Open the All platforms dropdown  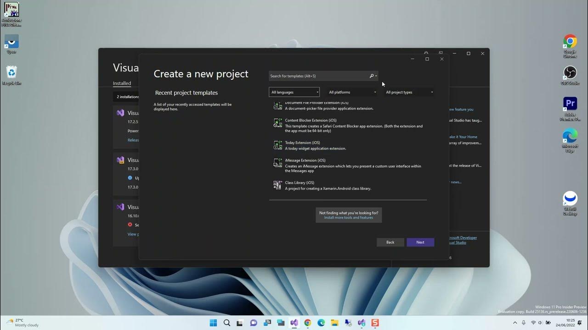(352, 92)
